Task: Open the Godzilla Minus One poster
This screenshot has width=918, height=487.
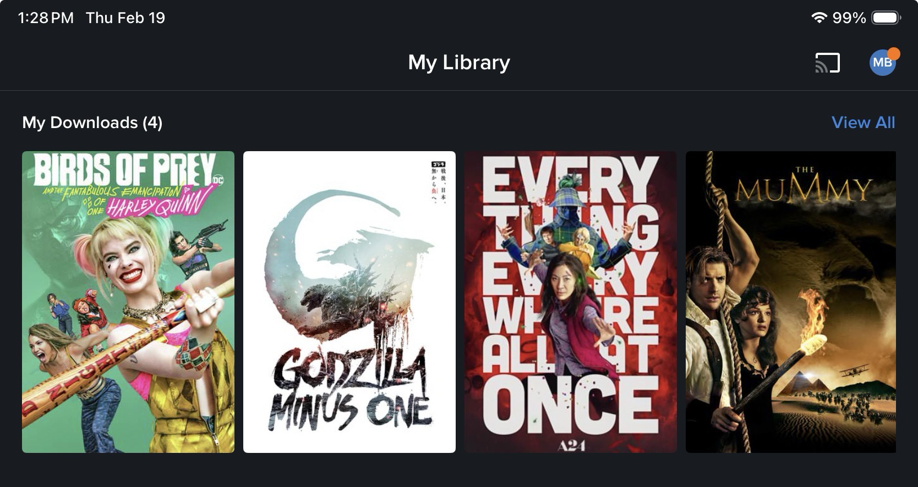Action: point(349,302)
